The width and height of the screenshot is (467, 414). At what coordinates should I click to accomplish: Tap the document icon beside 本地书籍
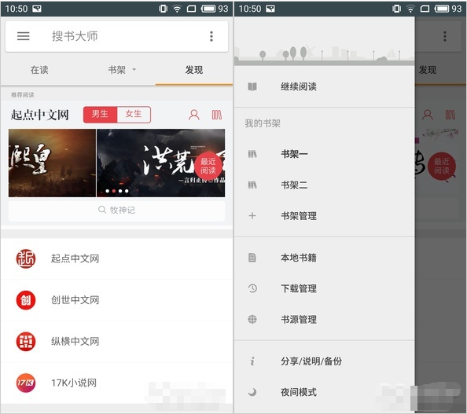[x=252, y=258]
